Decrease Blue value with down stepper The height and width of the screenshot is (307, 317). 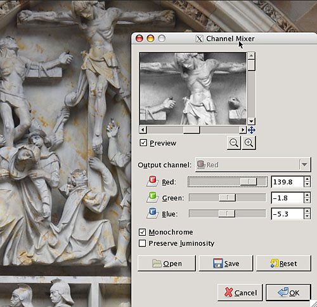coord(307,216)
